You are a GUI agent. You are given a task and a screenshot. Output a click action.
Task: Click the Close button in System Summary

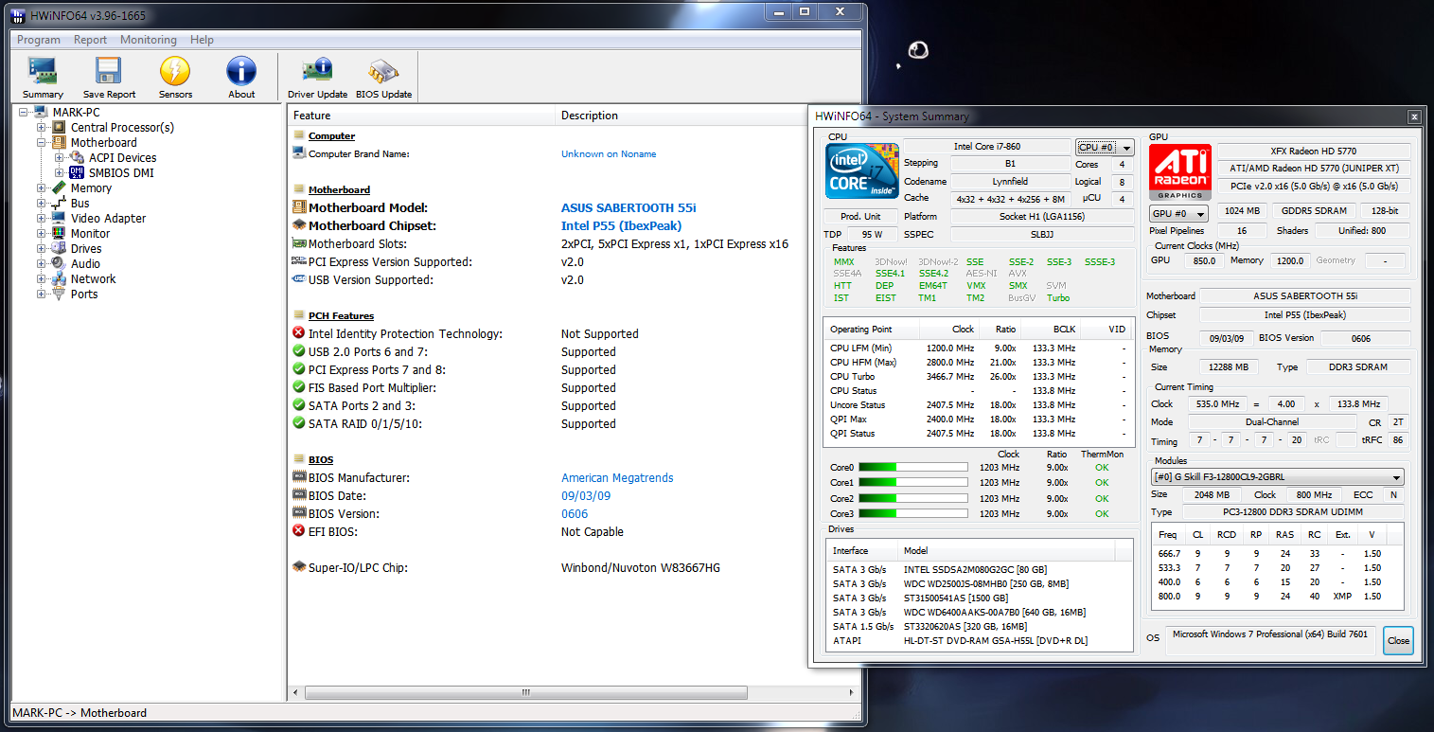[1398, 640]
